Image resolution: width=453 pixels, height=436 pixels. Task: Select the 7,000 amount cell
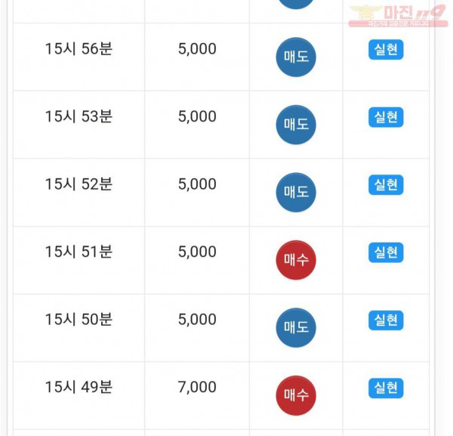197,387
